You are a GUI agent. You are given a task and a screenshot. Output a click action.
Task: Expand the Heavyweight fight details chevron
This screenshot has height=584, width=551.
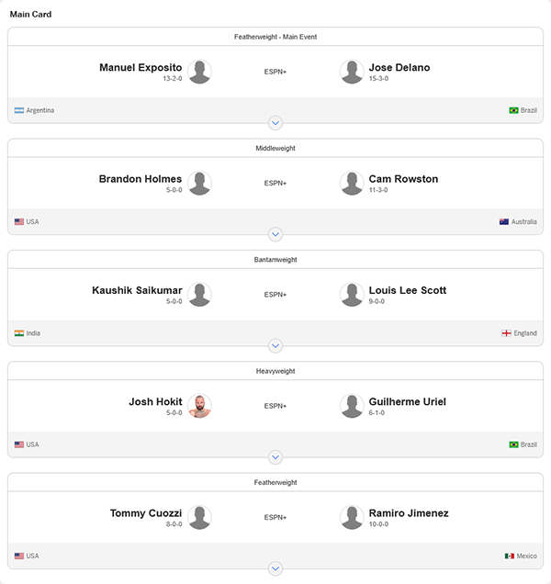point(275,457)
